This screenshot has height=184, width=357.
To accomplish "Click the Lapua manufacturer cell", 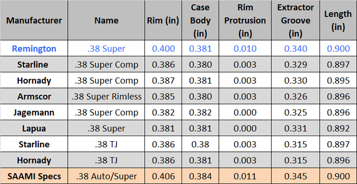I will tap(34, 128).
